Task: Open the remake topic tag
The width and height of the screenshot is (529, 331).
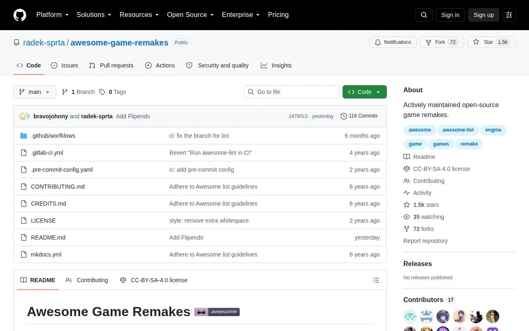Action: pos(469,144)
